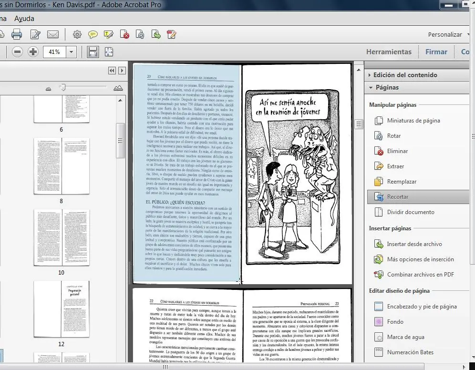The image size is (475, 370).
Task: Click thumbnails panel scroll up arrow
Action: [120, 100]
